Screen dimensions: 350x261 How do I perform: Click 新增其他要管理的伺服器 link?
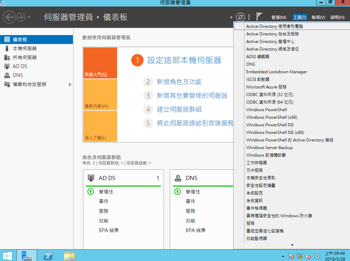pos(192,96)
